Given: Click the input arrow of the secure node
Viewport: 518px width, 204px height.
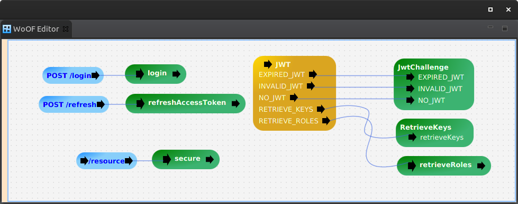Looking at the screenshot, I should [167, 159].
